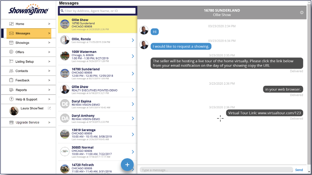Open chevron for Daryl Espina conversation
The image size is (312, 175).
pyautogui.click(x=132, y=104)
